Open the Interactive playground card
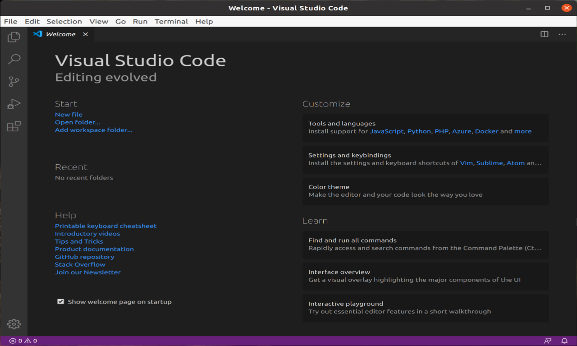The width and height of the screenshot is (577, 346). pos(426,308)
